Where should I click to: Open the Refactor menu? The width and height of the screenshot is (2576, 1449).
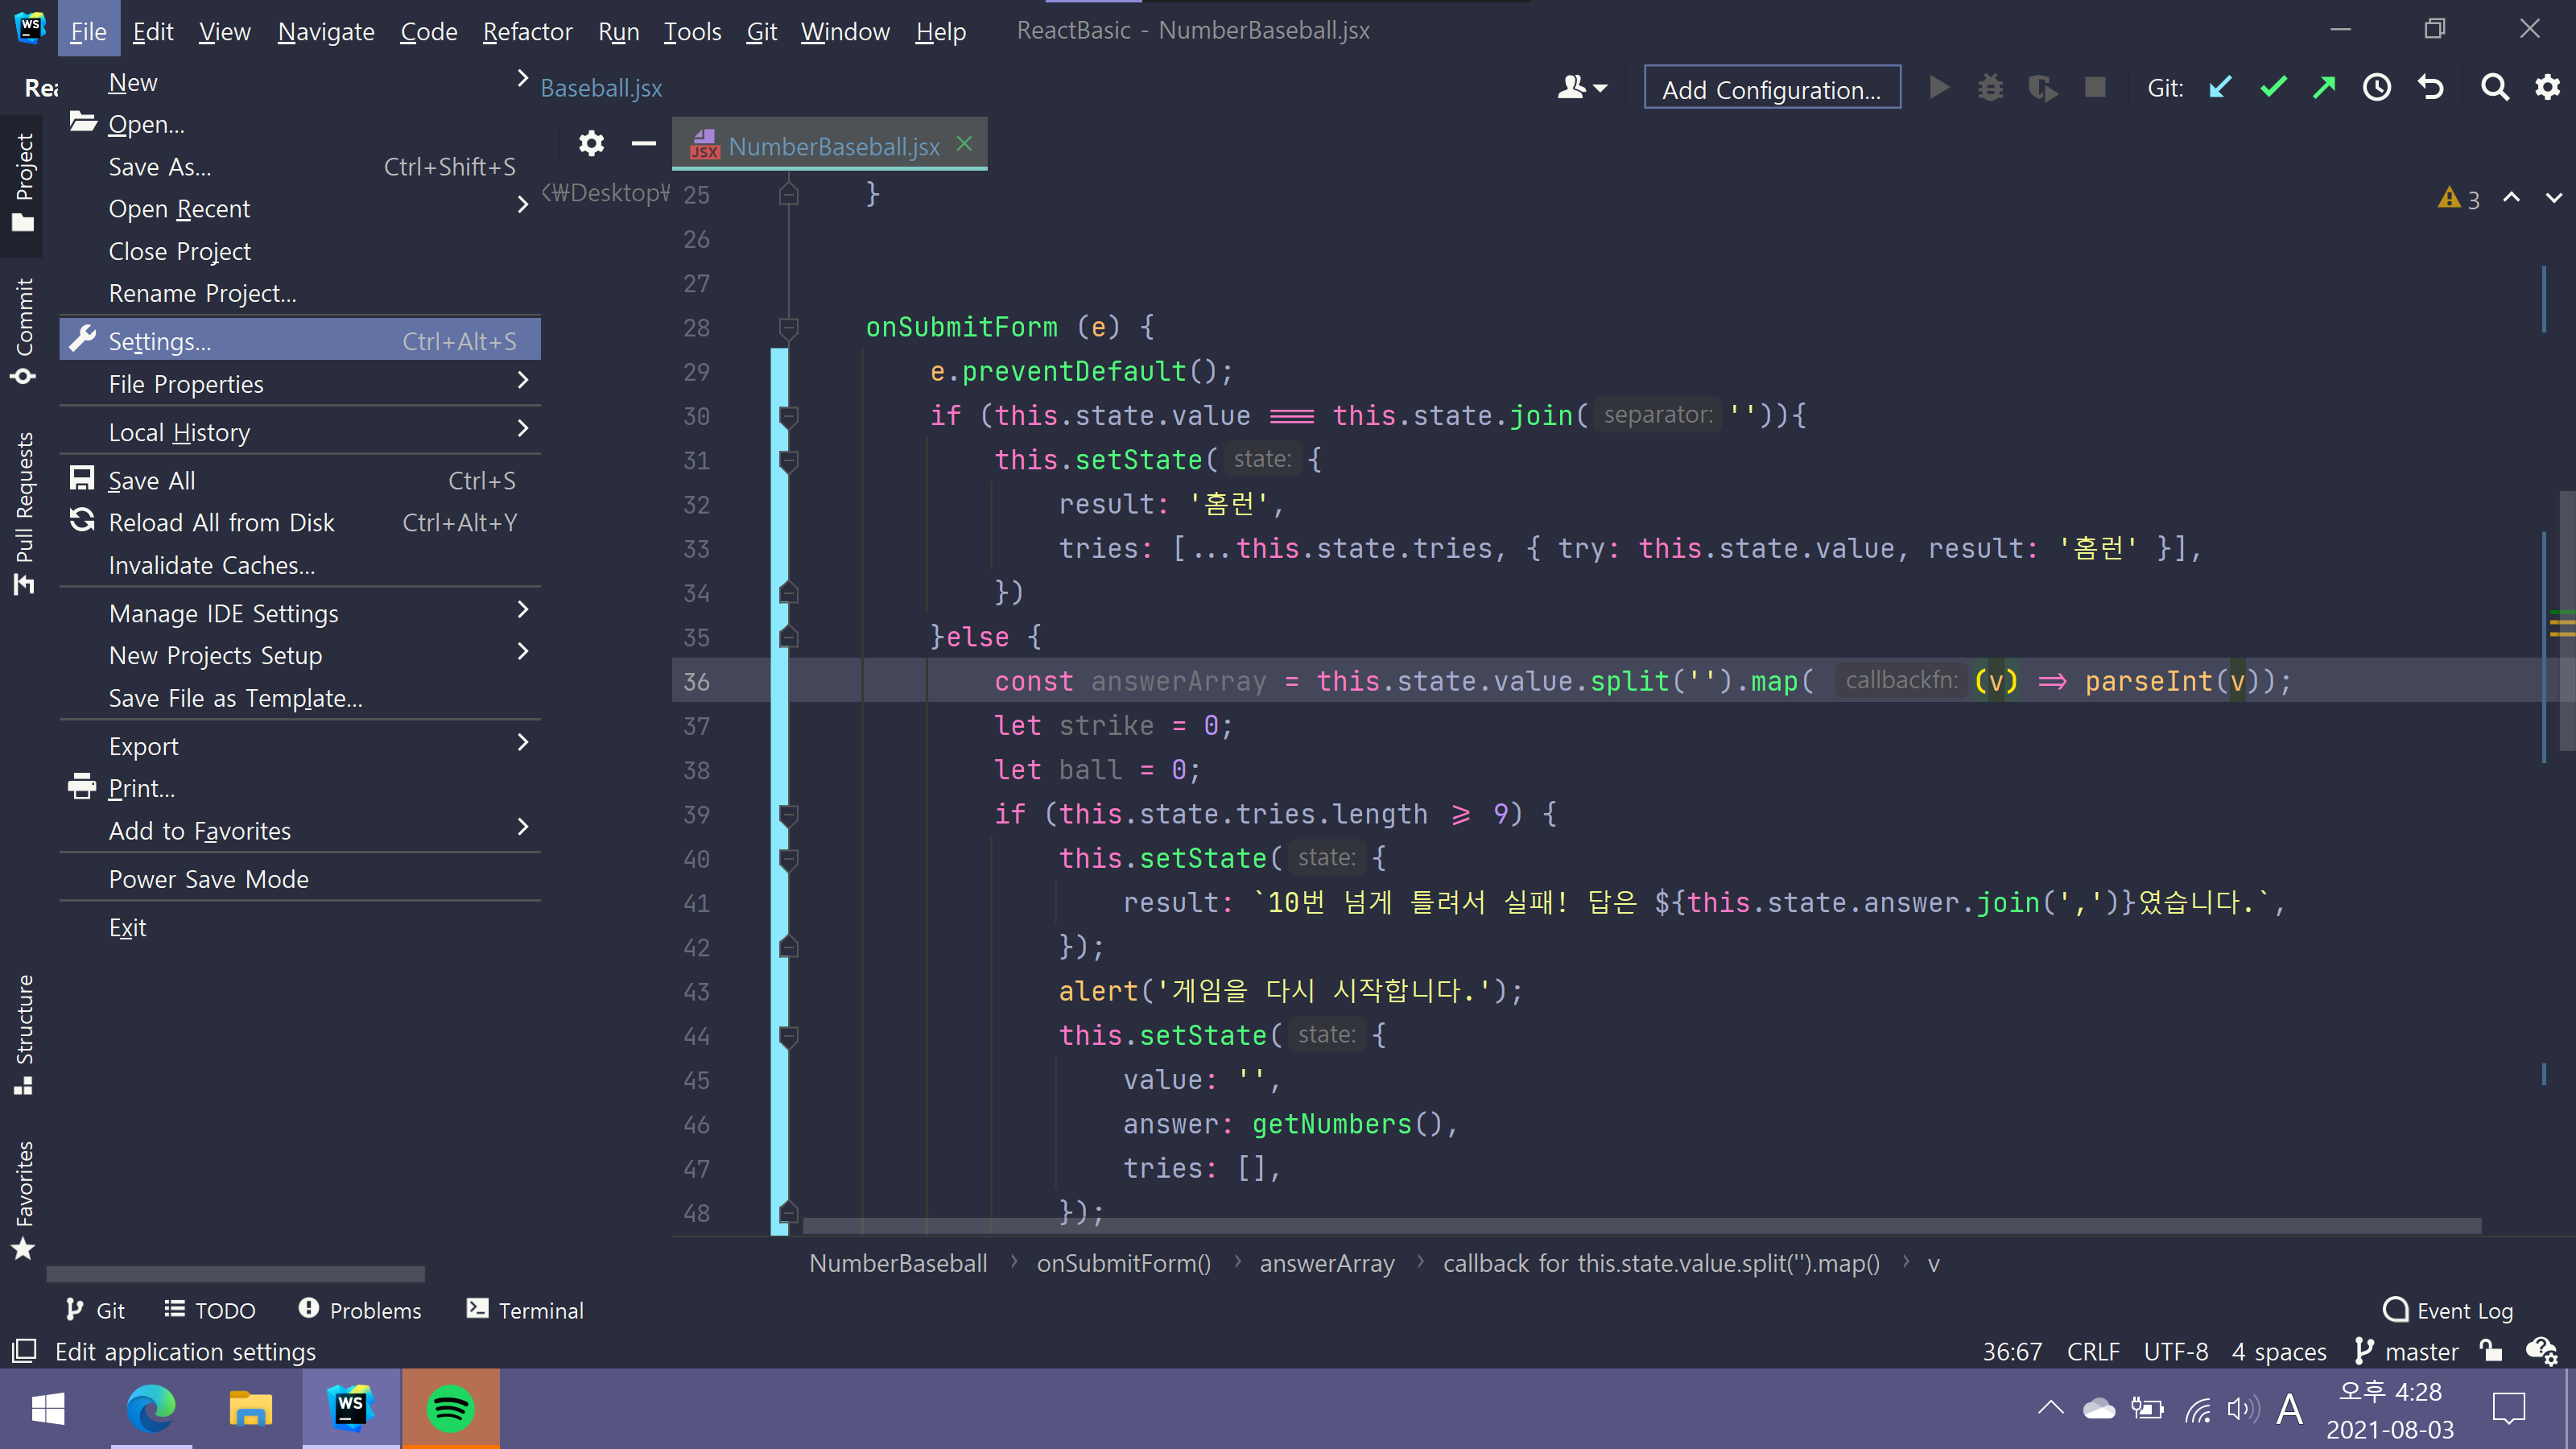point(527,31)
